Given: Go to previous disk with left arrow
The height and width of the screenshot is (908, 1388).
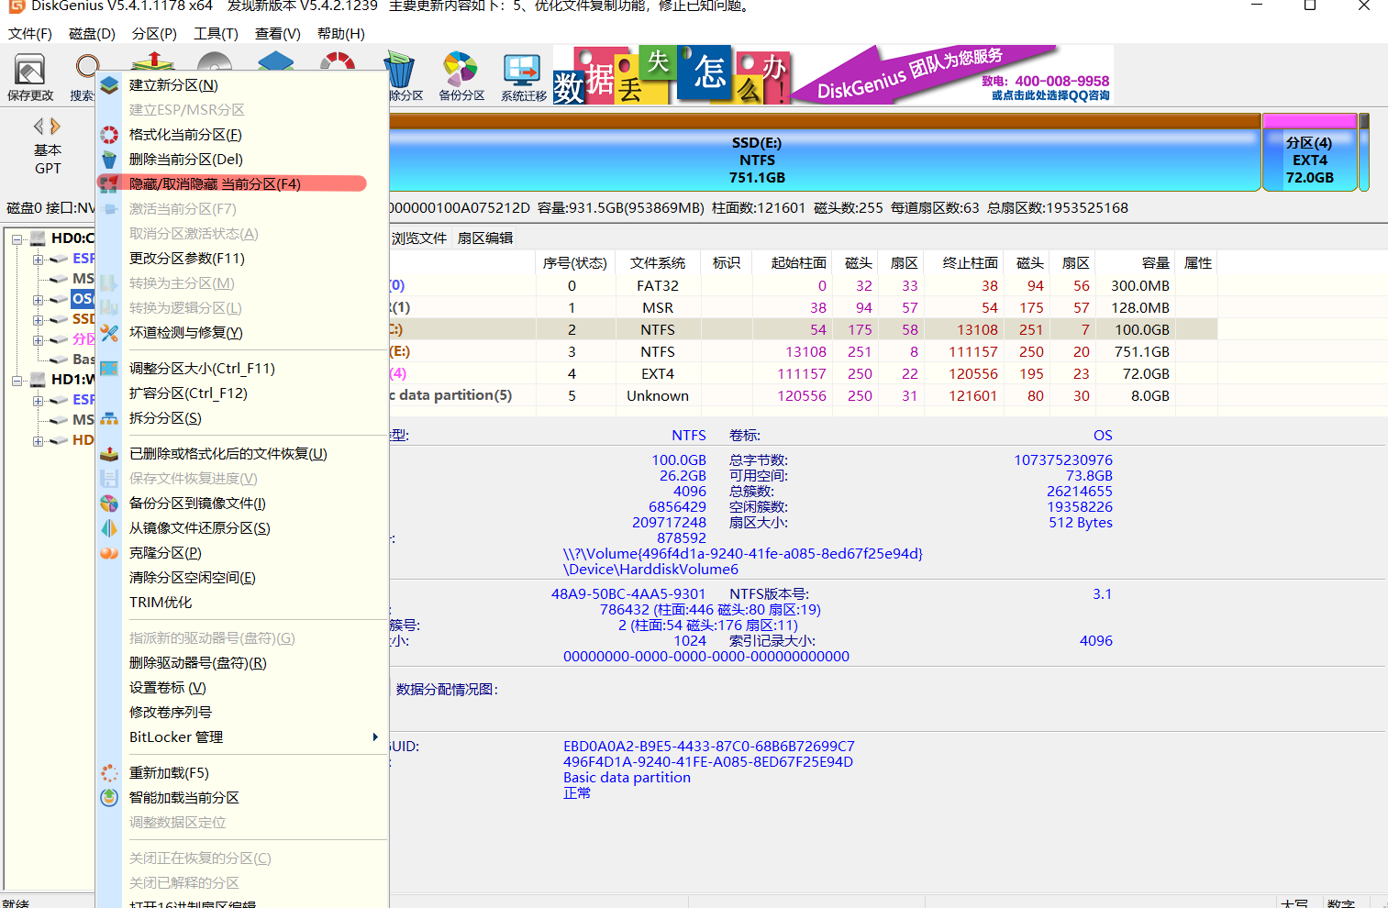Looking at the screenshot, I should [x=39, y=126].
